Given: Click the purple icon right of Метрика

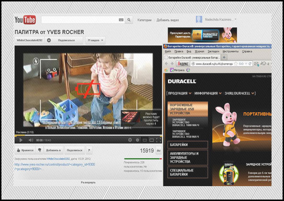Looking at the screenshot, I should click(188, 70).
